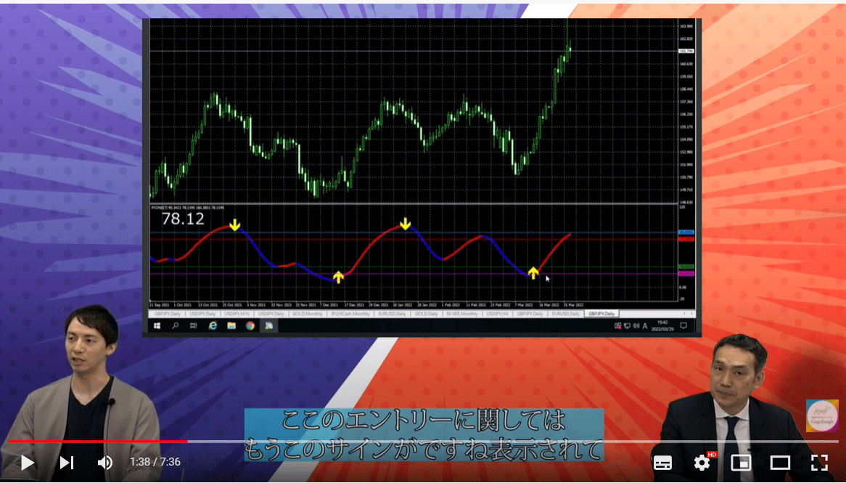Switch to the GOLD,Daily chart tab

pos(426,314)
